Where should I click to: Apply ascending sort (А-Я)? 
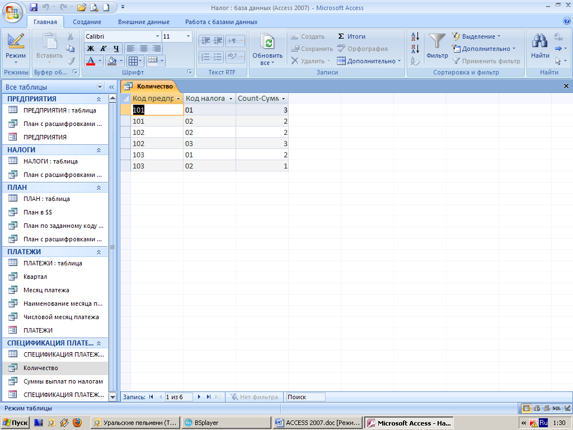pyautogui.click(x=415, y=36)
